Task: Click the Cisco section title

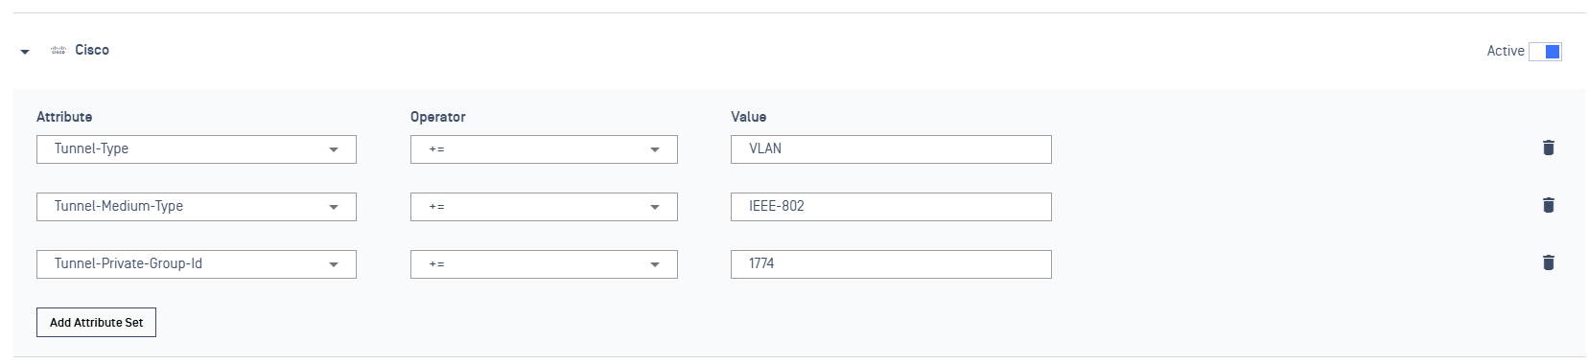Action: (x=92, y=50)
